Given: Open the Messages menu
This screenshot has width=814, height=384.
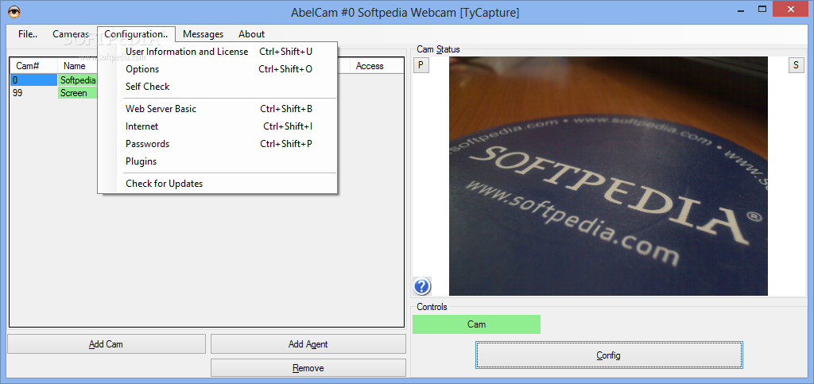Looking at the screenshot, I should [x=203, y=33].
